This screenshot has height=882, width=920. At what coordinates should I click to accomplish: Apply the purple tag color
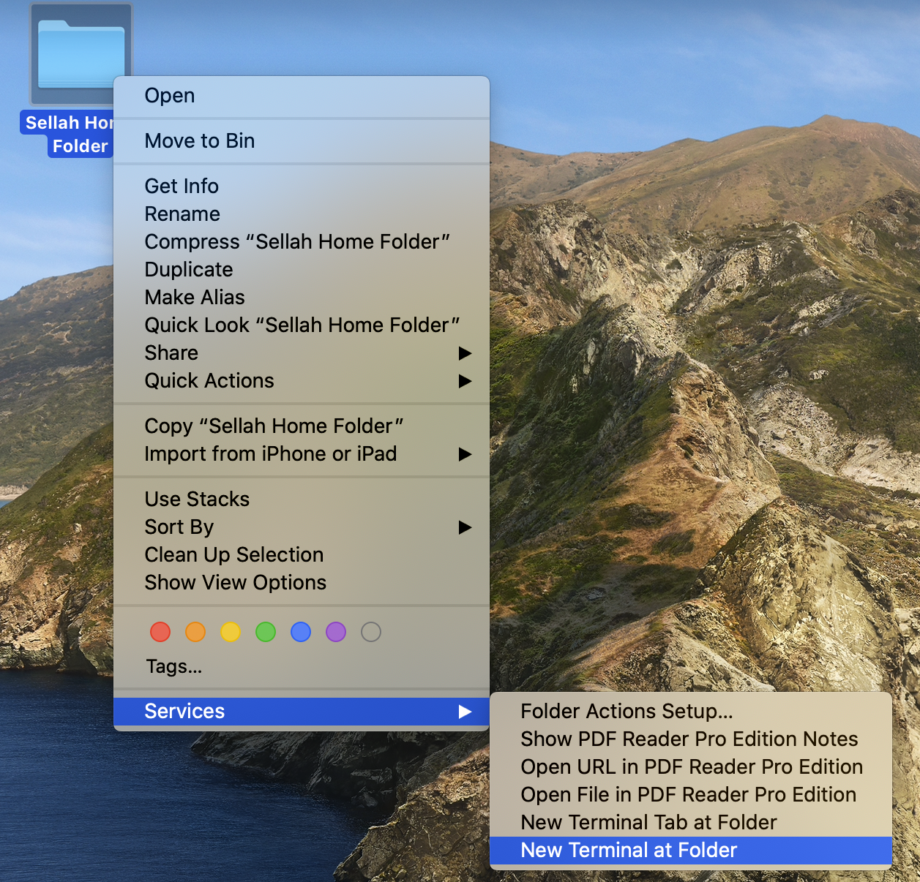pos(336,632)
